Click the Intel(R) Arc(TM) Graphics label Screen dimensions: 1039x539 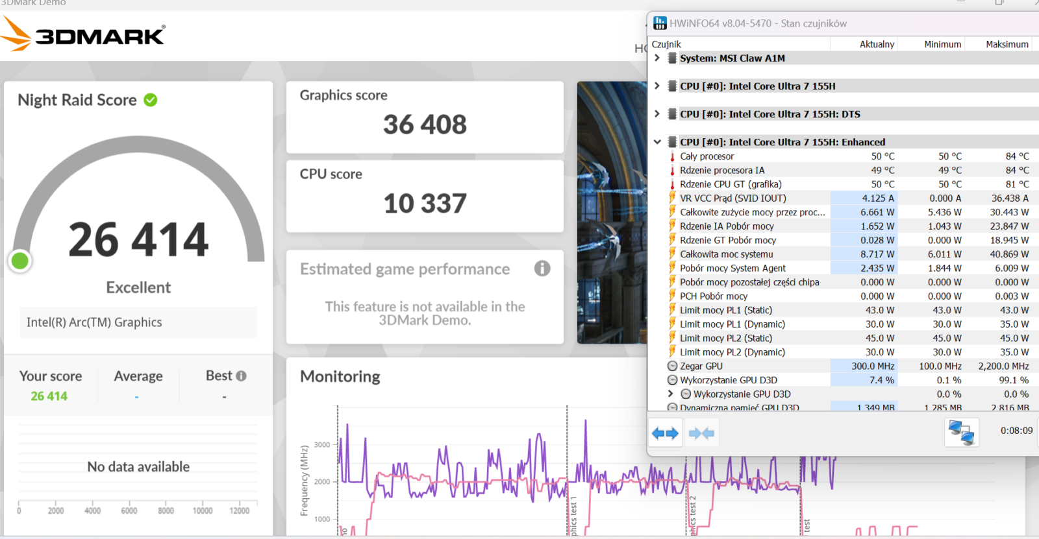pyautogui.click(x=94, y=322)
